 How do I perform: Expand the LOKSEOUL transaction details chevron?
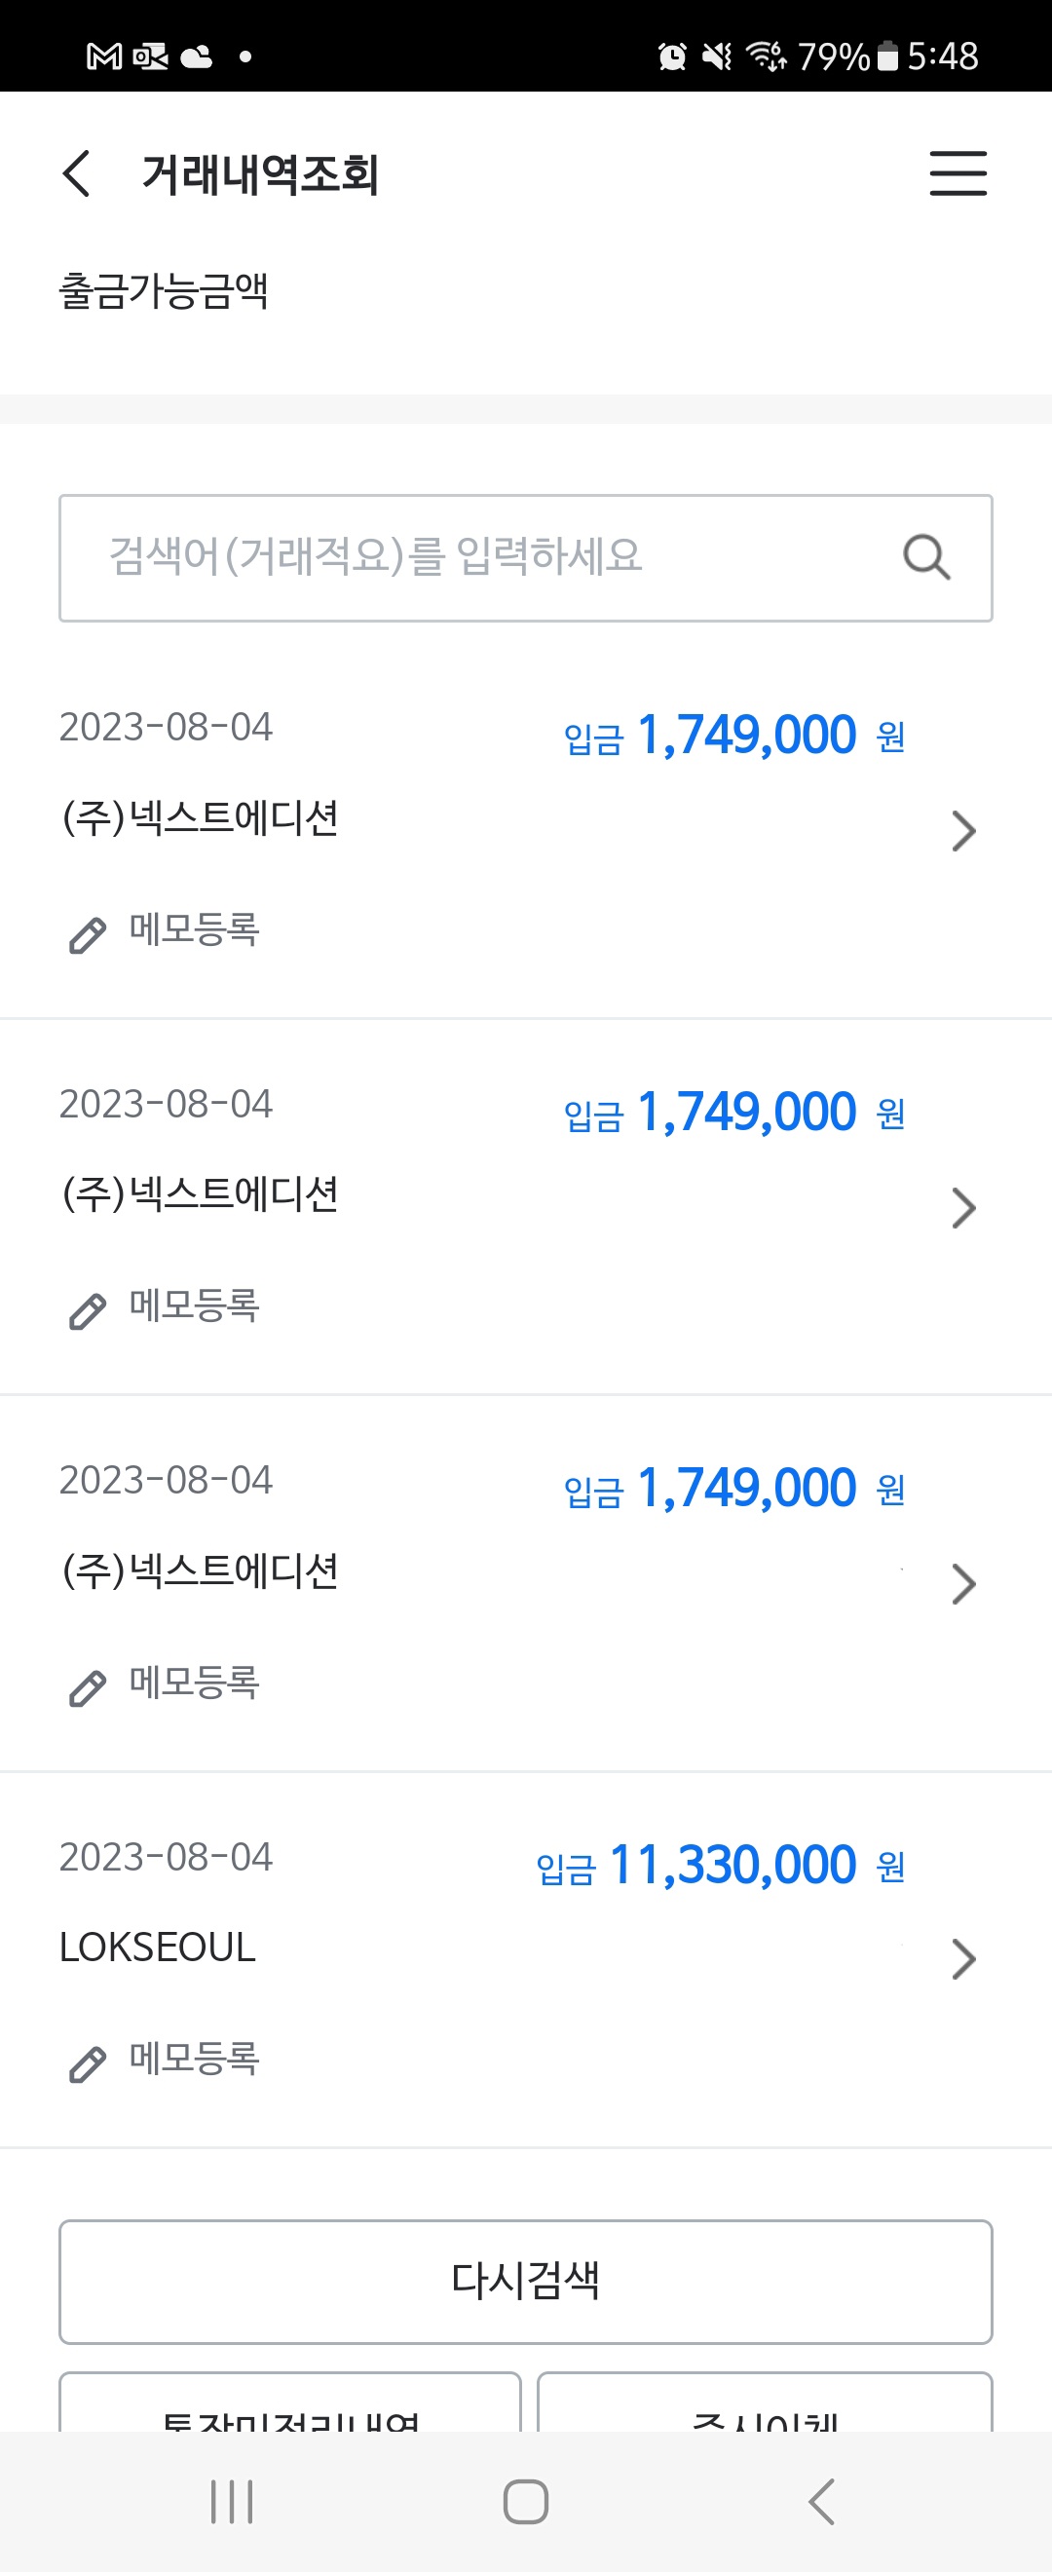(962, 1959)
